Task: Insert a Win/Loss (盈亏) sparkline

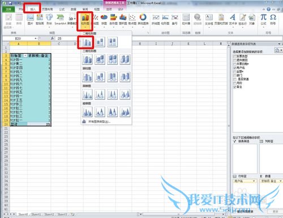Action: tap(175, 19)
